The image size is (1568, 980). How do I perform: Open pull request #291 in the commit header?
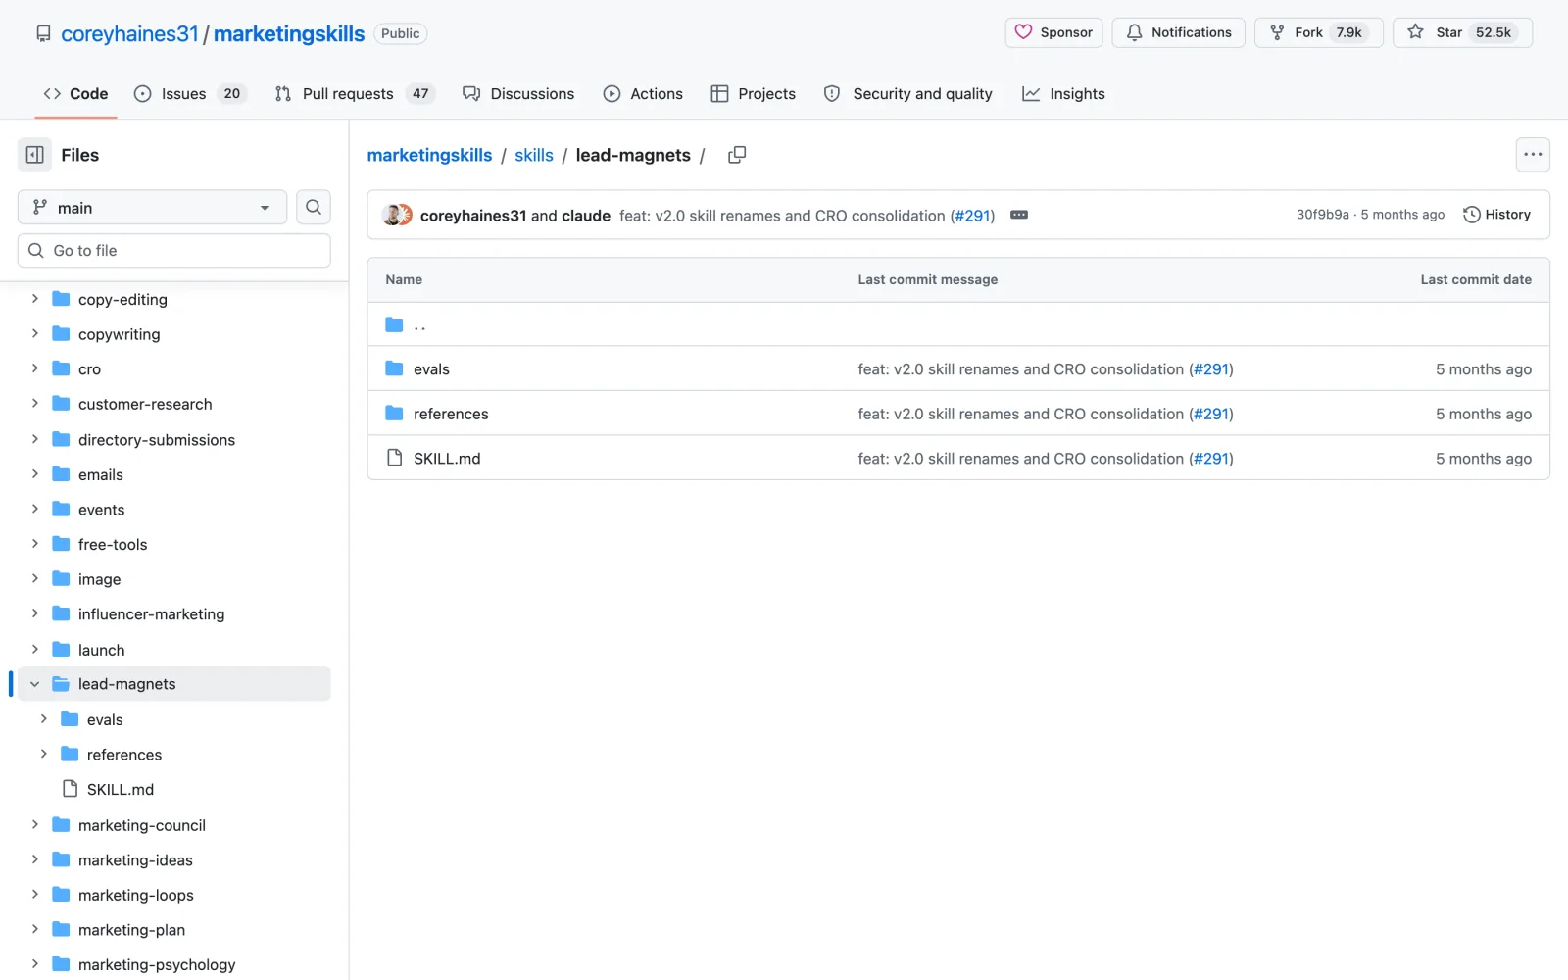(x=973, y=216)
